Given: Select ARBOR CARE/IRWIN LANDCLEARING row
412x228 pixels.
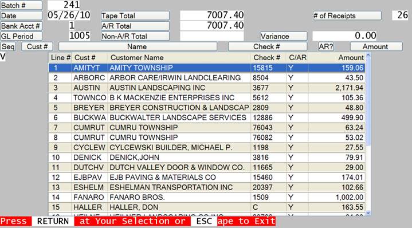Looking at the screenshot, I should [x=207, y=78].
